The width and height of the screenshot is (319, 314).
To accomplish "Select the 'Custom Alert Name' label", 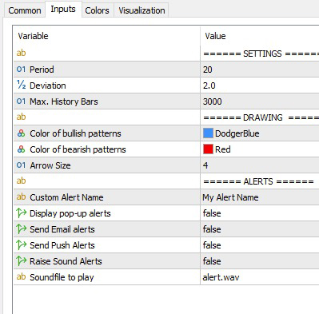I will coord(66,197).
